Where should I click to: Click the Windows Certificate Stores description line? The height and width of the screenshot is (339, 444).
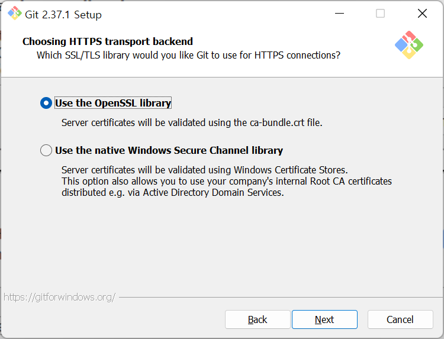(x=204, y=170)
